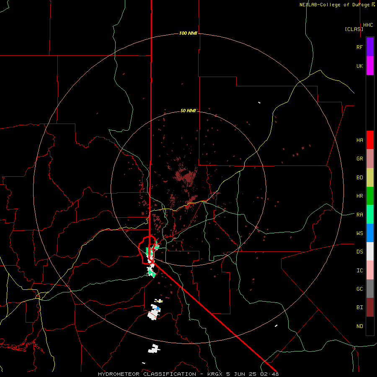The image size is (377, 377).
Task: Click the 'ND' legend label
Action: click(x=360, y=326)
